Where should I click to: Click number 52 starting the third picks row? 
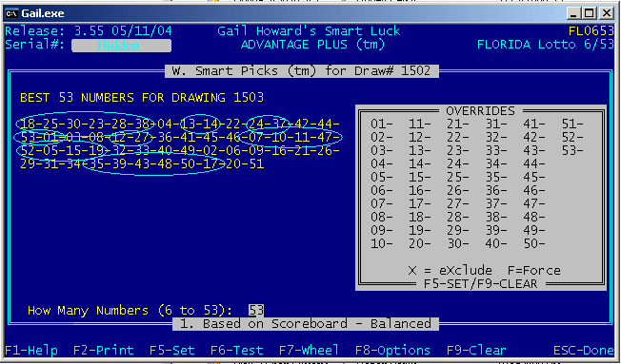point(28,150)
